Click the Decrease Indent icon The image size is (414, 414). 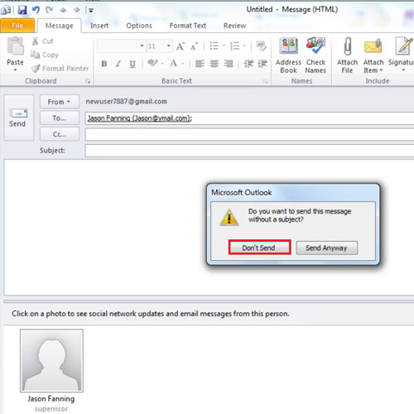click(248, 64)
